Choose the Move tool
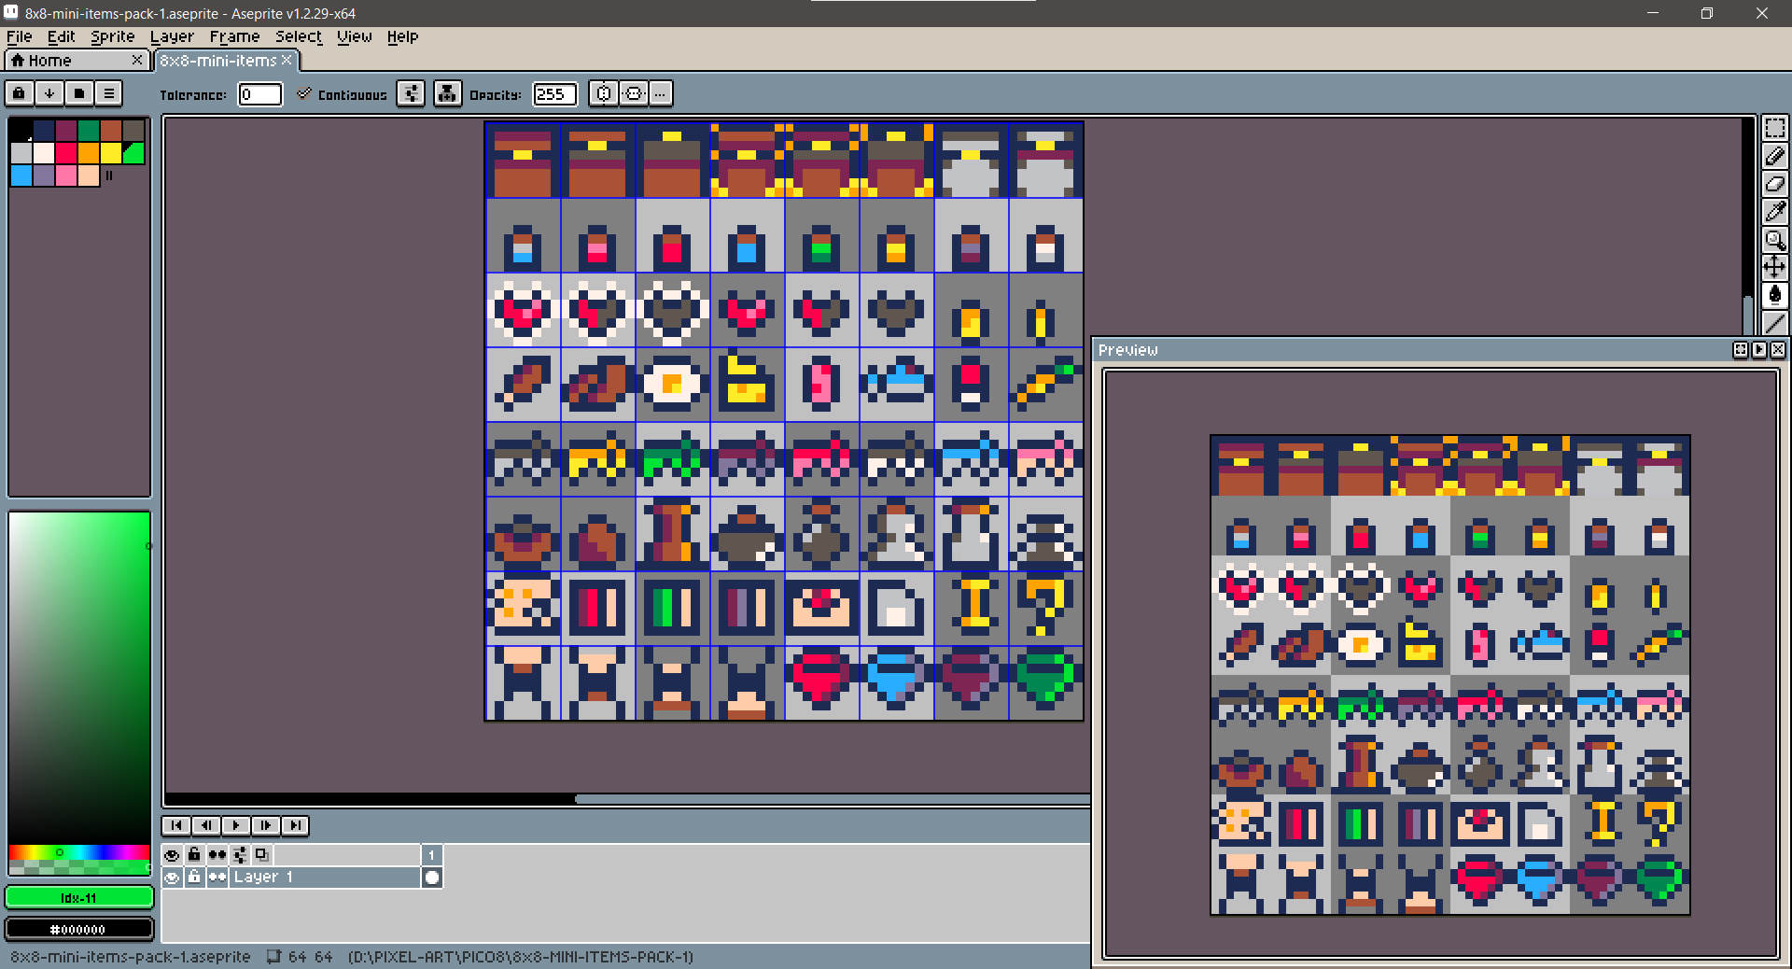 (1775, 268)
